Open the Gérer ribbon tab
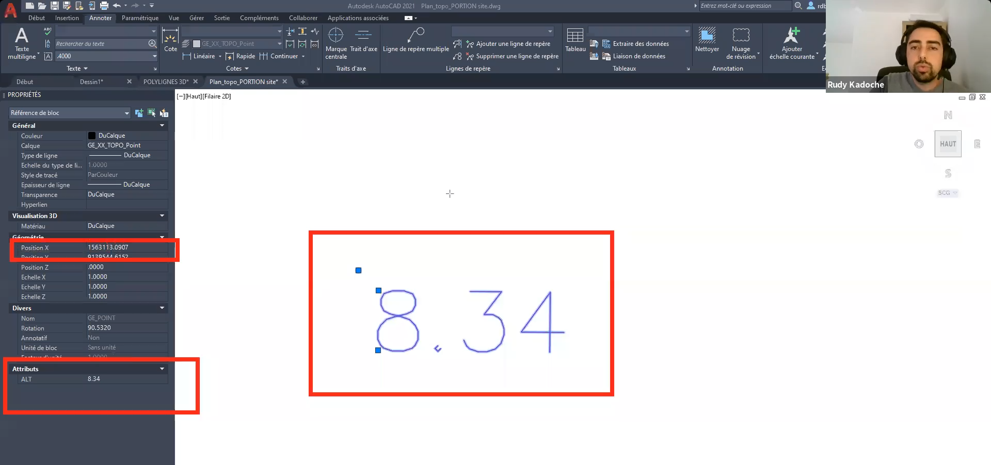 point(197,18)
